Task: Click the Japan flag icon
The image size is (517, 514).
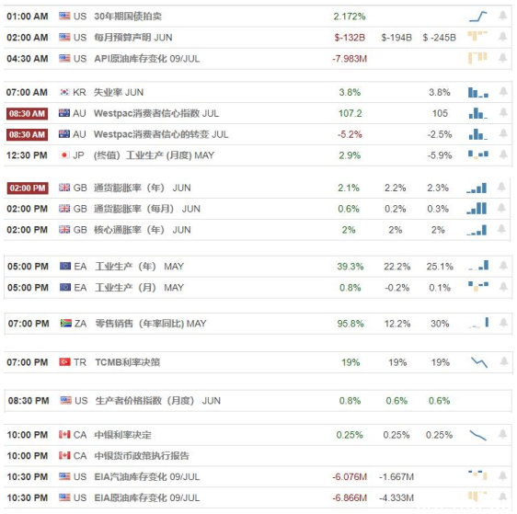Action: click(64, 154)
